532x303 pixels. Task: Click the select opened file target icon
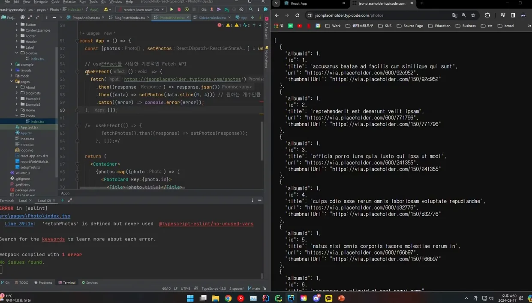pyautogui.click(x=23, y=18)
